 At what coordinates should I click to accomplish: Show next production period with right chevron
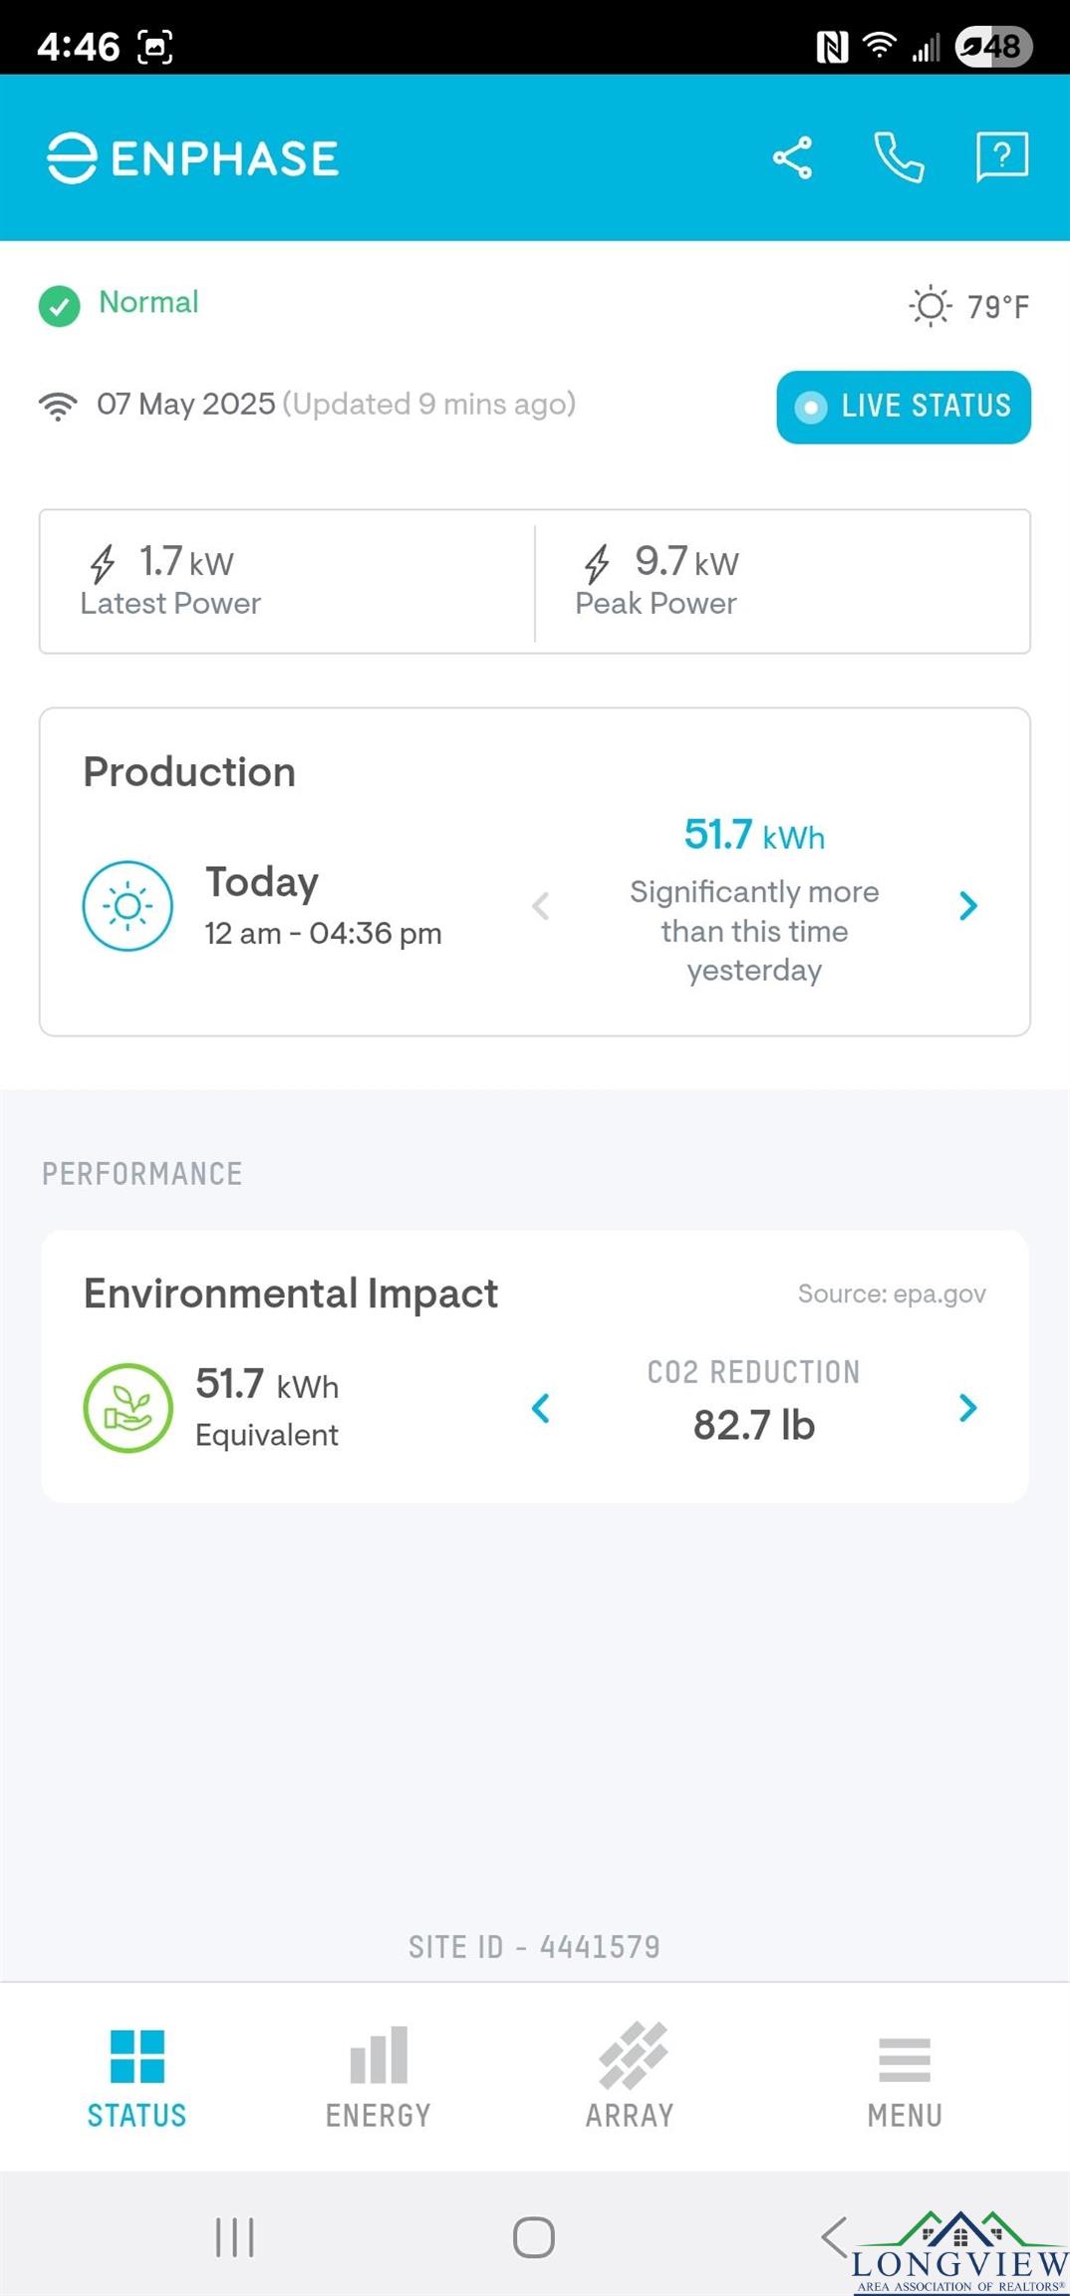click(x=967, y=906)
